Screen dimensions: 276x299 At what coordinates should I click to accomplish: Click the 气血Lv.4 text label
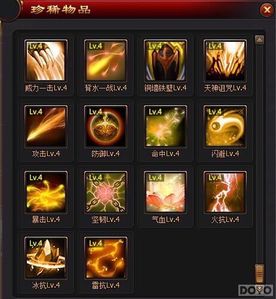tap(165, 219)
